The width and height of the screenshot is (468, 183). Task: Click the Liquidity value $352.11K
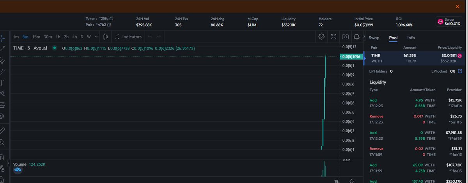tap(289, 25)
